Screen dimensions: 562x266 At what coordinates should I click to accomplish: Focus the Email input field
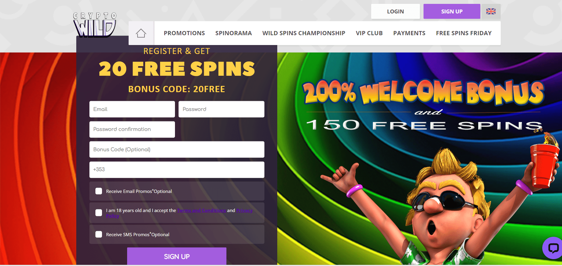pos(132,109)
